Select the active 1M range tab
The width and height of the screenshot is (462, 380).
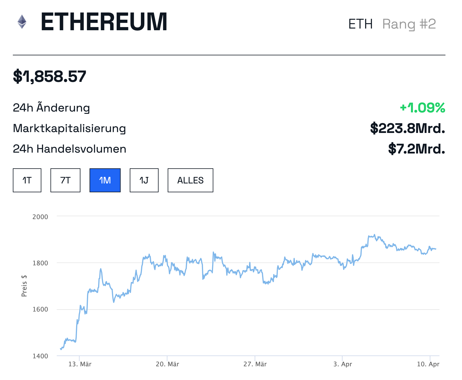click(105, 180)
